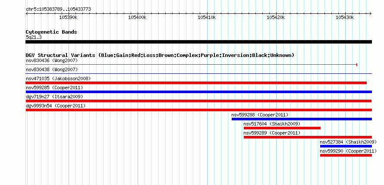Click the Cytogenetic Bands track heading
384x185 pixels.
point(51,32)
